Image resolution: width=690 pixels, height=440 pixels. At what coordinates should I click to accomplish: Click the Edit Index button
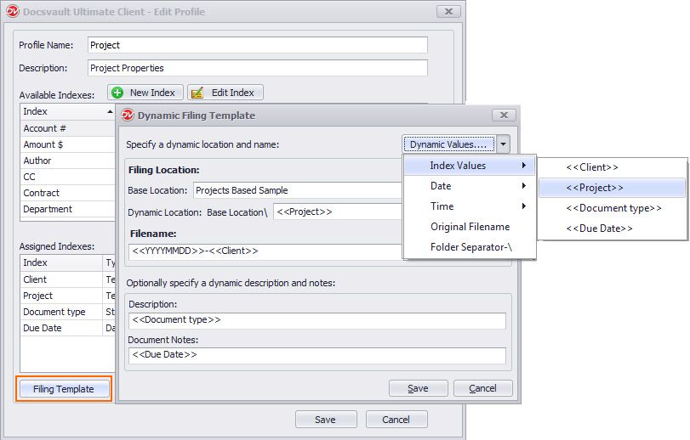[225, 93]
